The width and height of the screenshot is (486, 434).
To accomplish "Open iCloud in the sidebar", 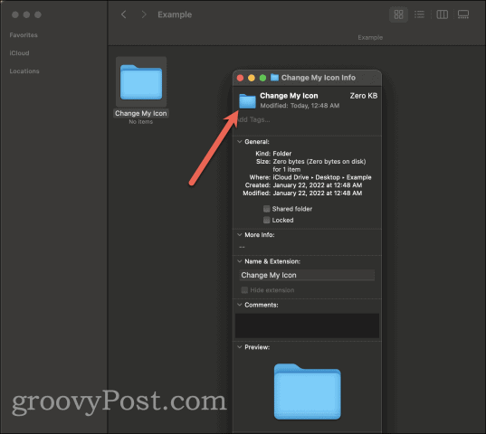I will tap(19, 53).
